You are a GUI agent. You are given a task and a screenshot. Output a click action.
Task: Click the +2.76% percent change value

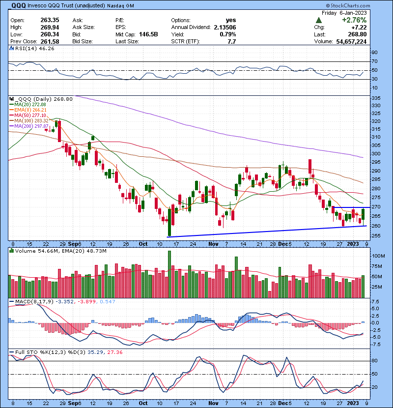[354, 20]
